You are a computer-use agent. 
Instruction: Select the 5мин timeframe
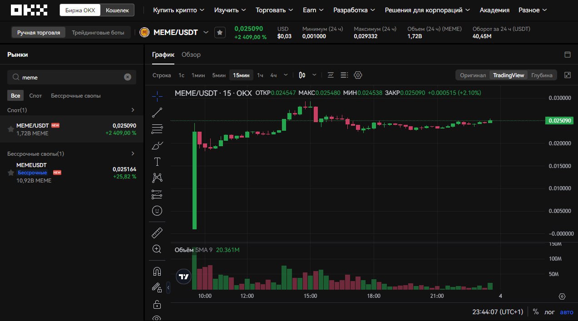click(219, 75)
